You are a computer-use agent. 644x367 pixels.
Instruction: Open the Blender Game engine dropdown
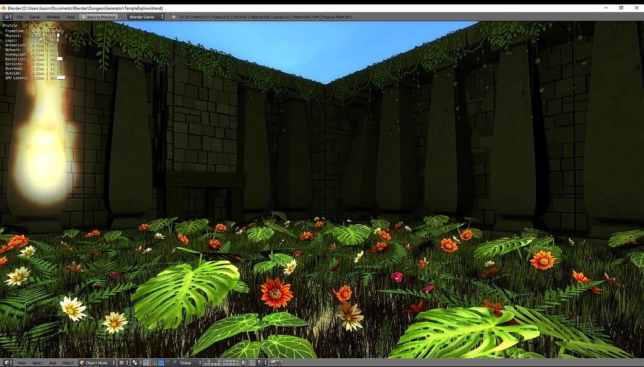[146, 17]
